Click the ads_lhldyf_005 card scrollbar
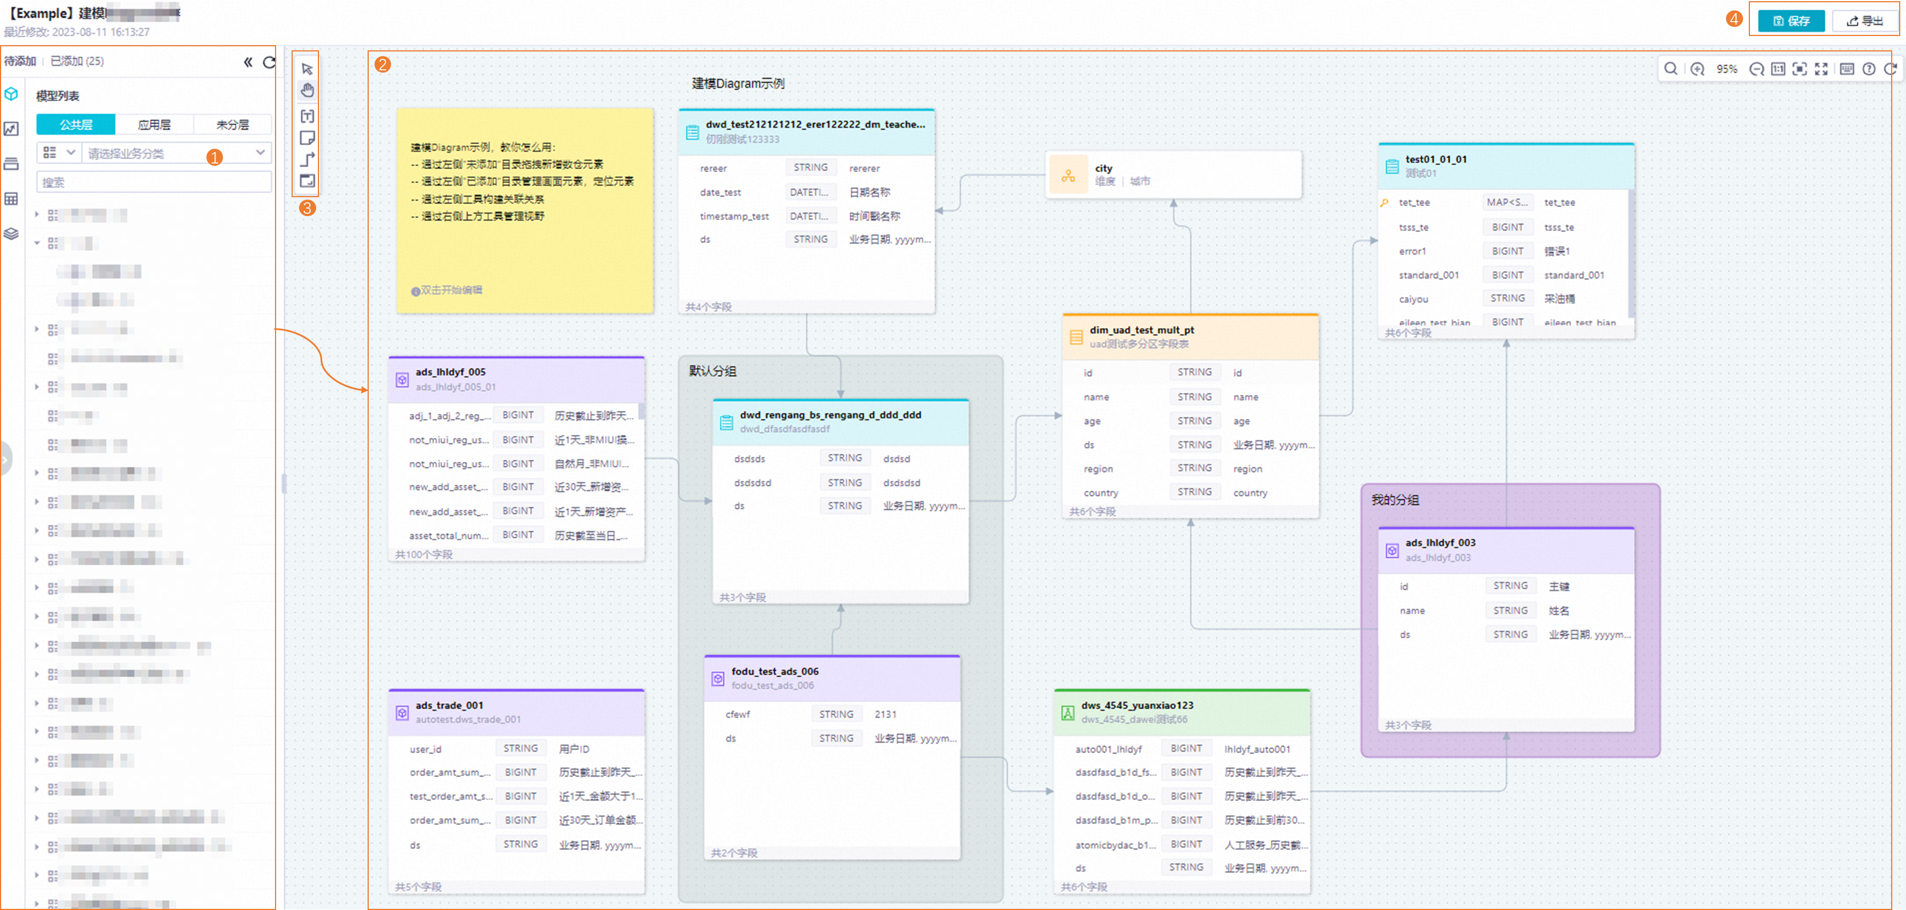The width and height of the screenshot is (1906, 910). pos(641,412)
